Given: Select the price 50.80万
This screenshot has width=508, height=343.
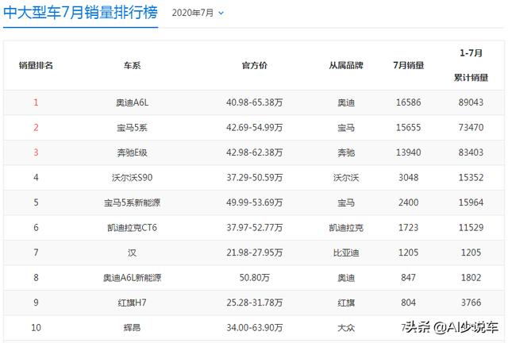Looking at the screenshot, I should point(254,278).
